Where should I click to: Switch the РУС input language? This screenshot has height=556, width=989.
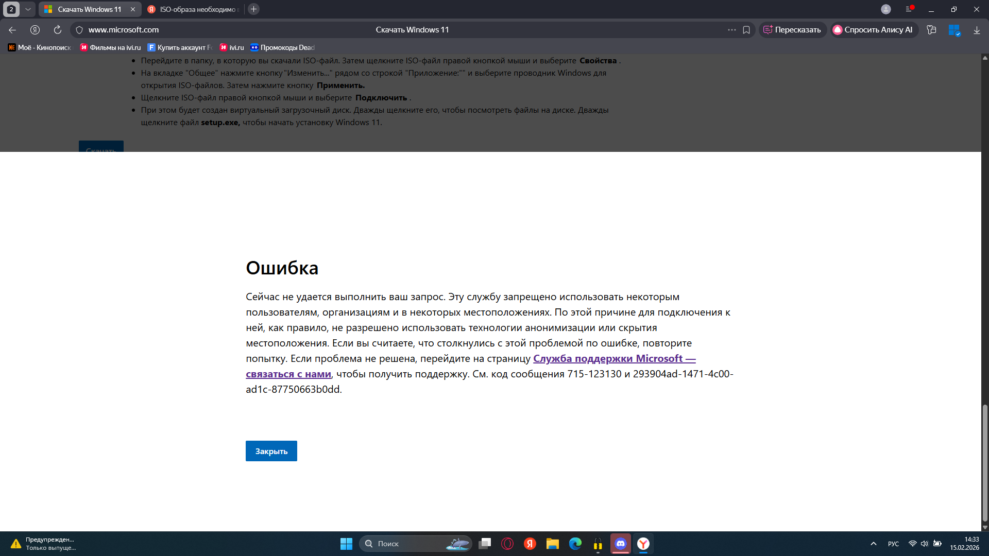click(894, 544)
